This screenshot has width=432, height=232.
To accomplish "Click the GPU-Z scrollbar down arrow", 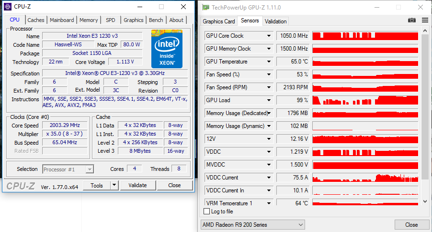I will coord(425,201).
